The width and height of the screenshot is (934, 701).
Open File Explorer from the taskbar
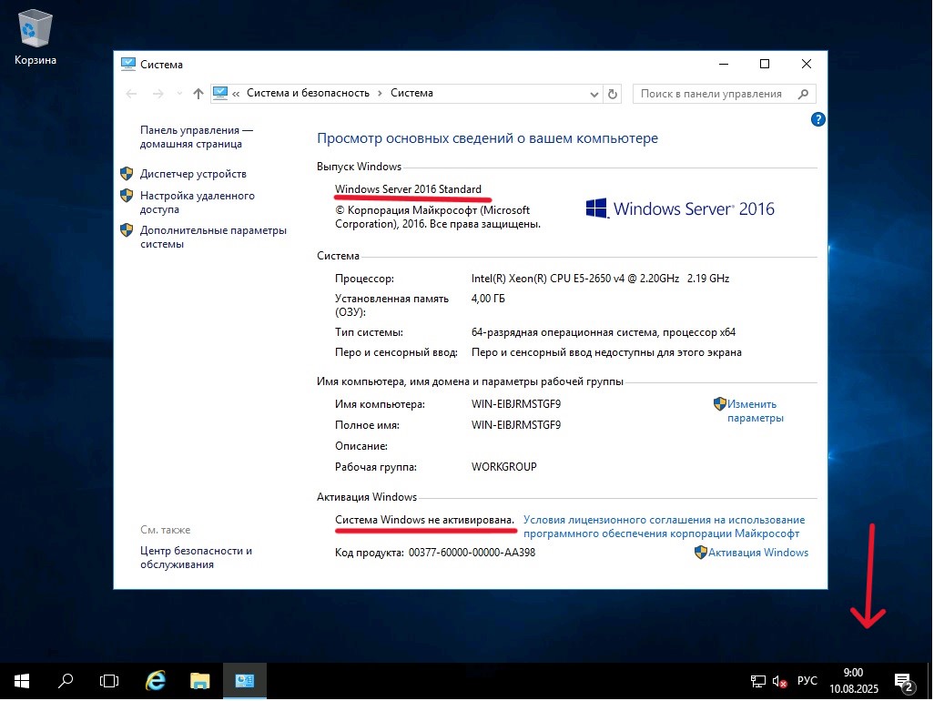(x=200, y=680)
